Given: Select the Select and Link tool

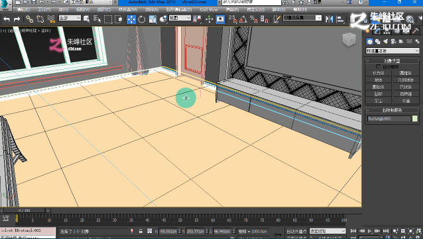Looking at the screenshot, I should (x=29, y=19).
